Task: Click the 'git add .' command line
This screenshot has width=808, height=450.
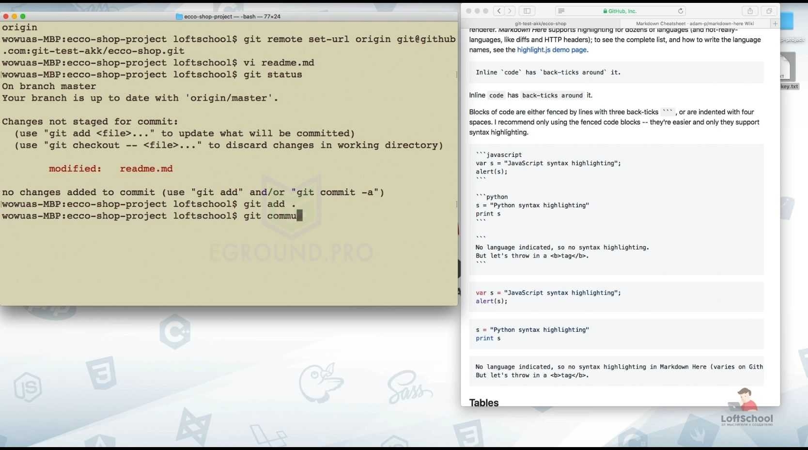Action: click(x=149, y=204)
